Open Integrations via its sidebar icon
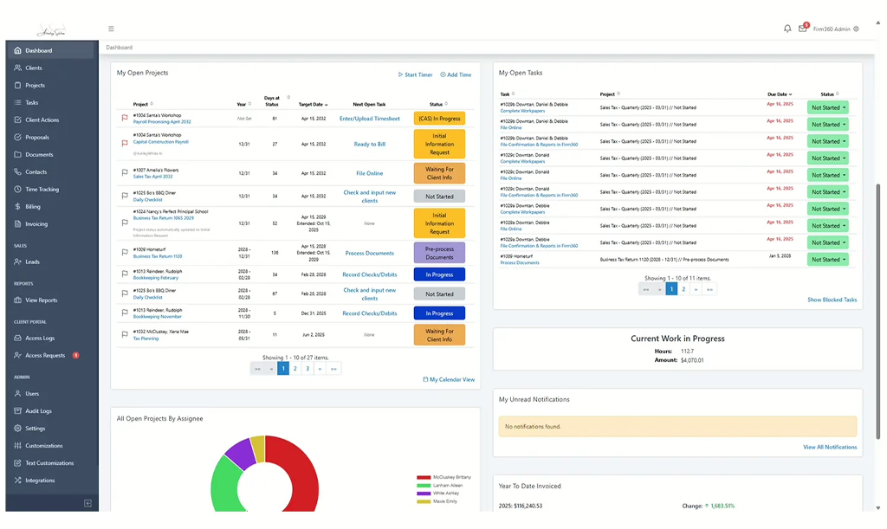 pyautogui.click(x=18, y=481)
